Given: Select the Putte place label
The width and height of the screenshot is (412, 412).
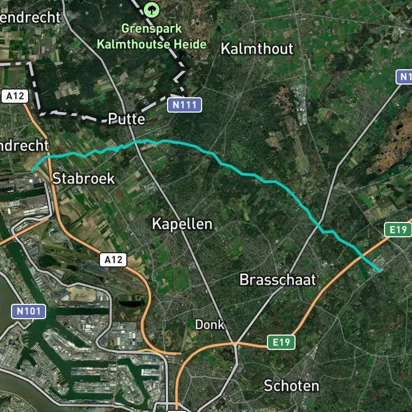Looking at the screenshot, I should click(x=127, y=119).
